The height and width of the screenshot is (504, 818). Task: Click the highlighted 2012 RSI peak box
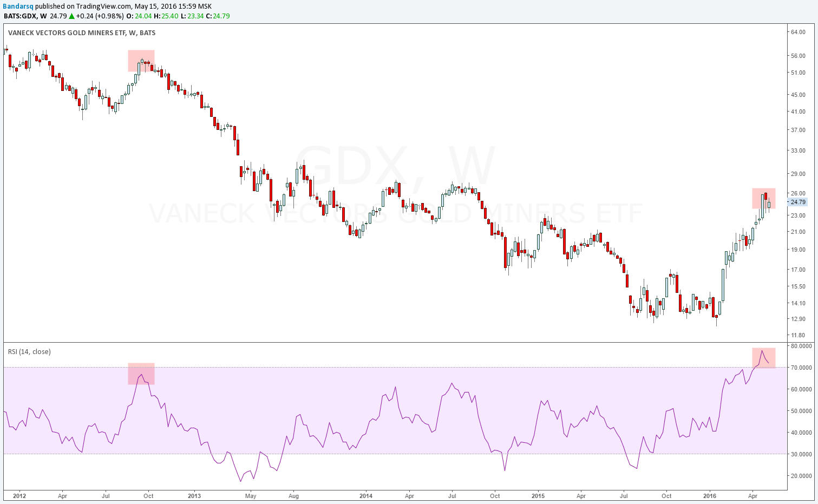[x=141, y=374]
